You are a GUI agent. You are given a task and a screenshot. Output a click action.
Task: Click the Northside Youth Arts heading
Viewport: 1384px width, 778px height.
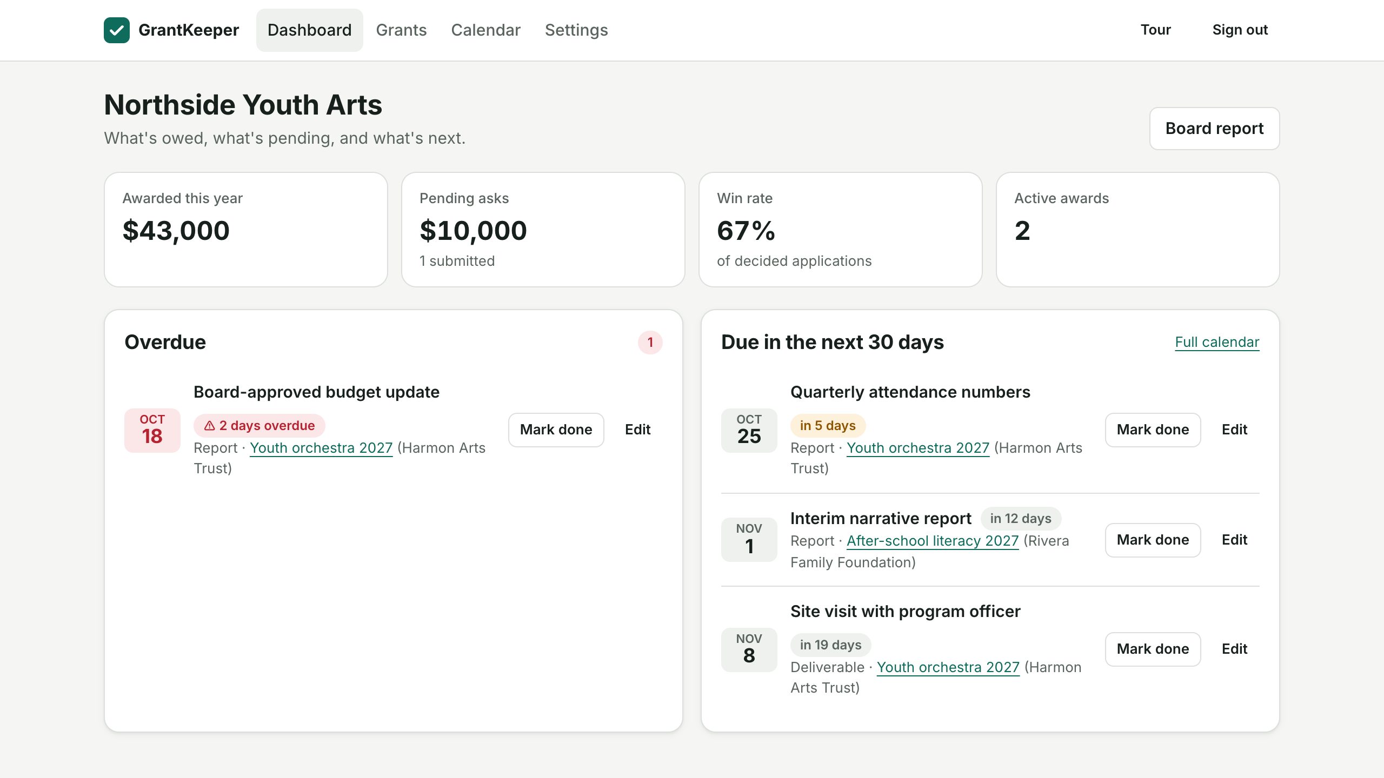pyautogui.click(x=243, y=105)
